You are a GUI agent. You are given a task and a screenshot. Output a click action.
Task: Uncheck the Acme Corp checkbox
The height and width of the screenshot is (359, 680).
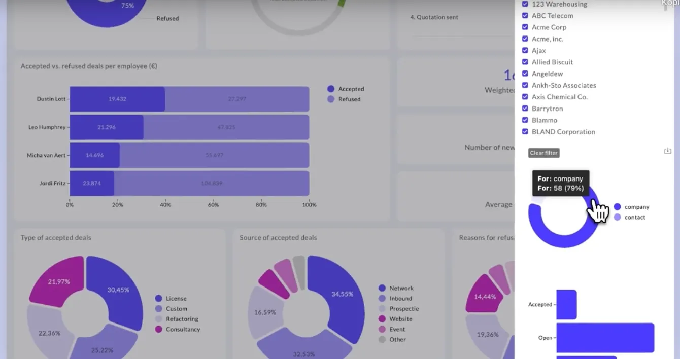pos(525,27)
